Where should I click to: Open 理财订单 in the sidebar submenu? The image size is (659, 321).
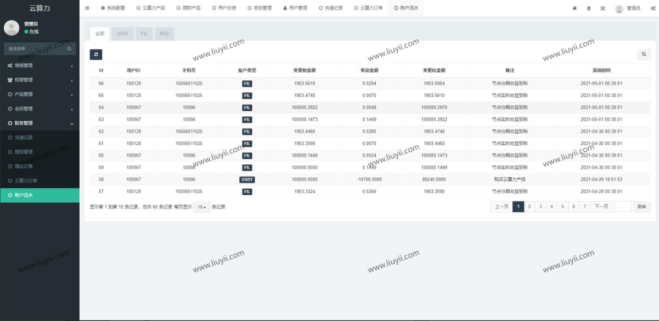(x=40, y=166)
